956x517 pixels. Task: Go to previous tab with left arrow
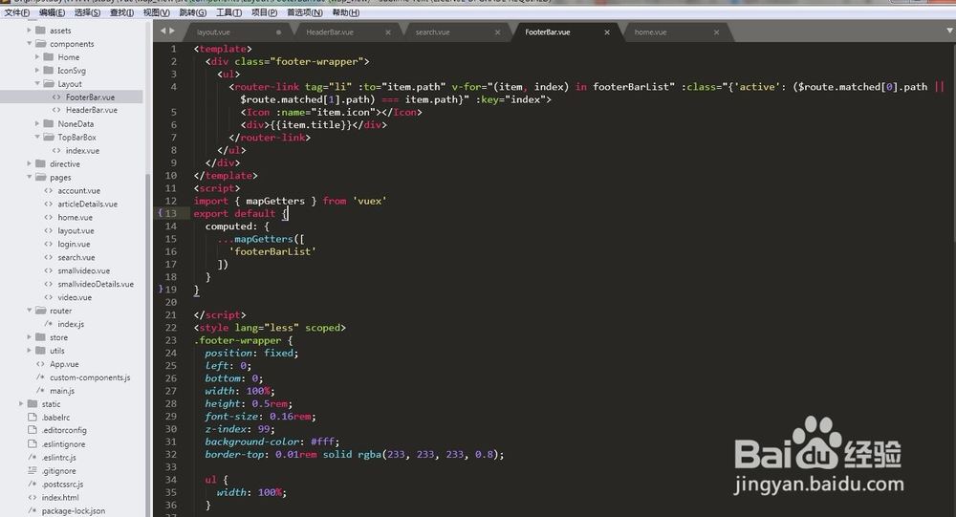163,31
